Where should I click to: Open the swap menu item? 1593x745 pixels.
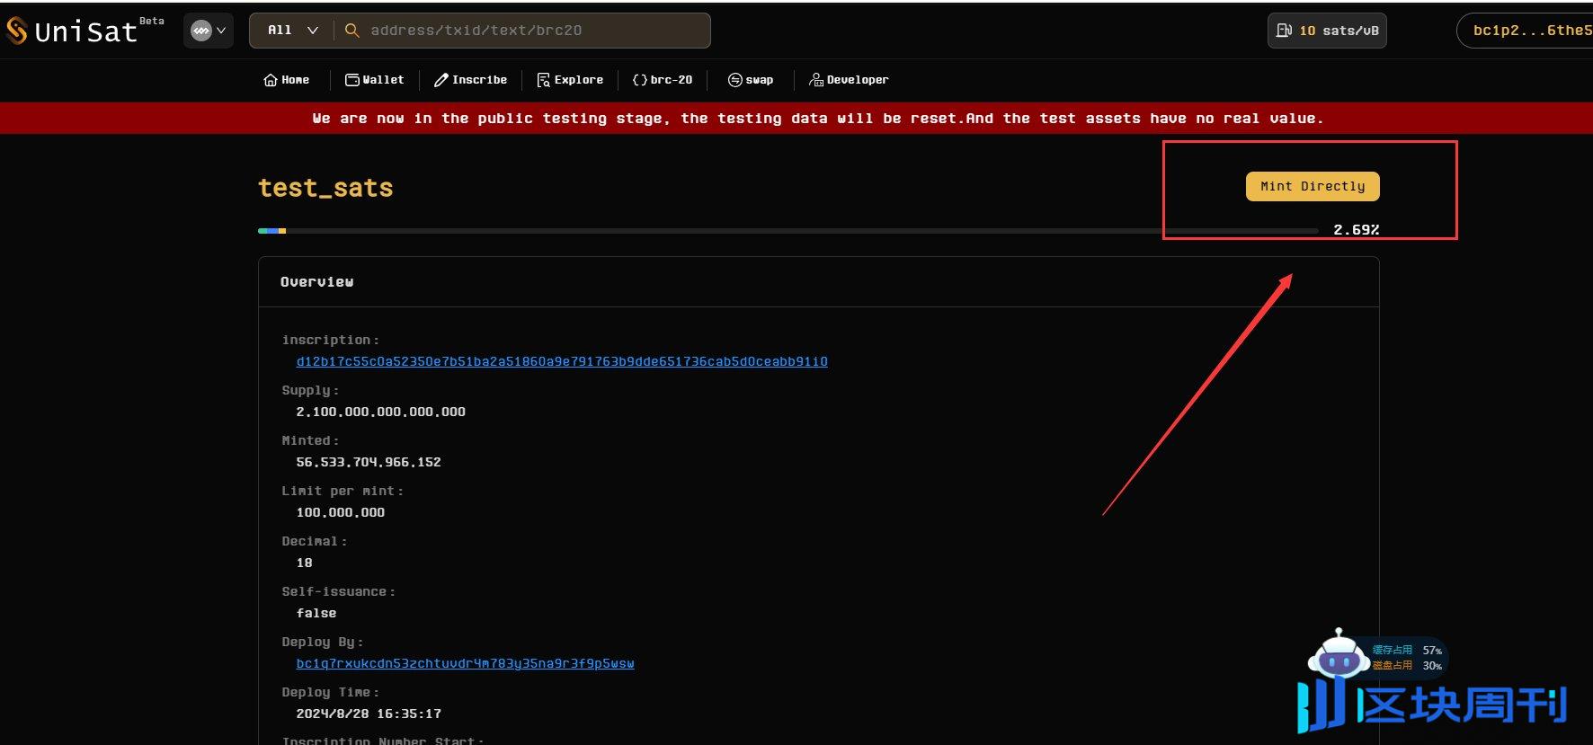(x=751, y=80)
